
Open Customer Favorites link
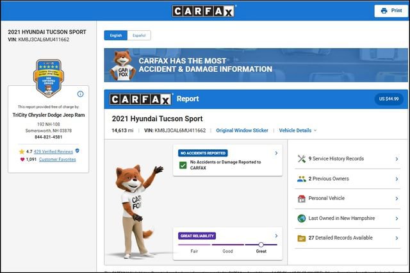pos(57,160)
